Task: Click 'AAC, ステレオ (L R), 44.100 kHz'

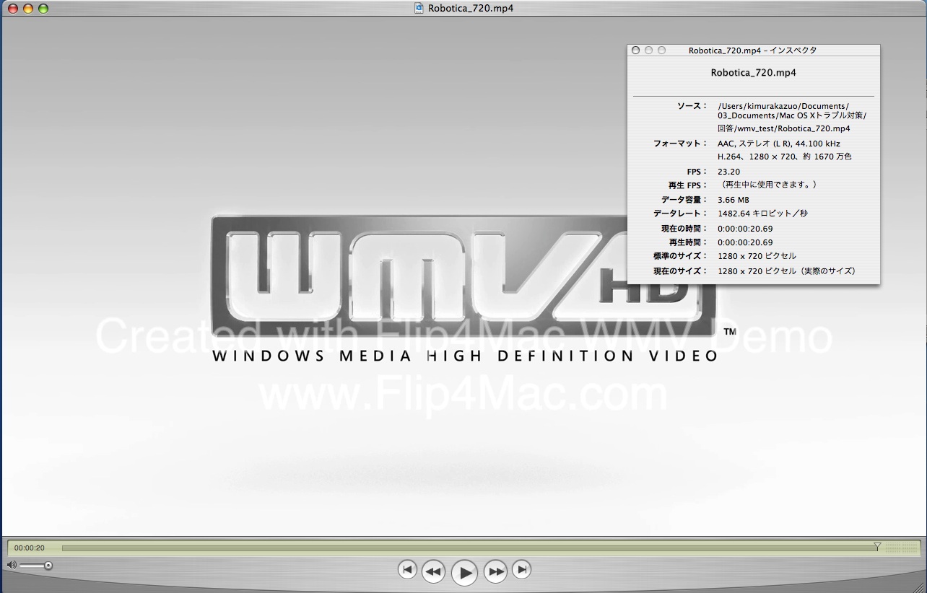Action: tap(779, 144)
